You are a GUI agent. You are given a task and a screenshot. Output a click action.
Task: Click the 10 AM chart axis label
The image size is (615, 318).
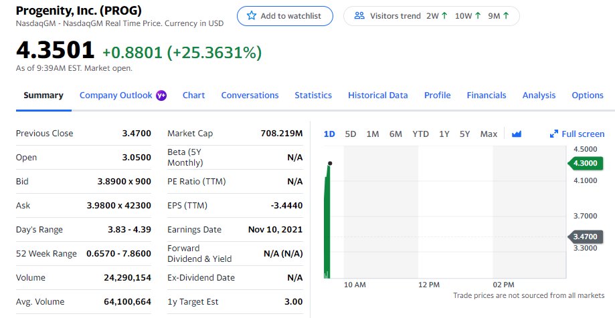355,285
